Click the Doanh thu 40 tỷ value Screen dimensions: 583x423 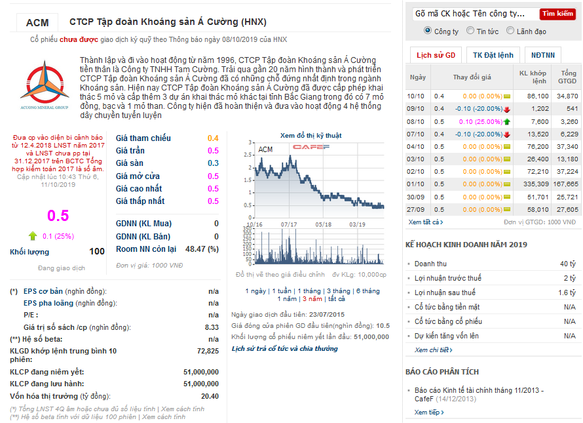click(x=568, y=264)
